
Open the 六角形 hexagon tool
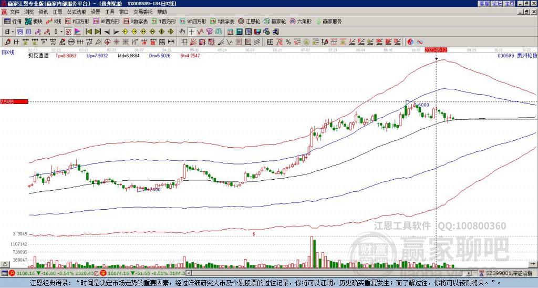click(301, 21)
